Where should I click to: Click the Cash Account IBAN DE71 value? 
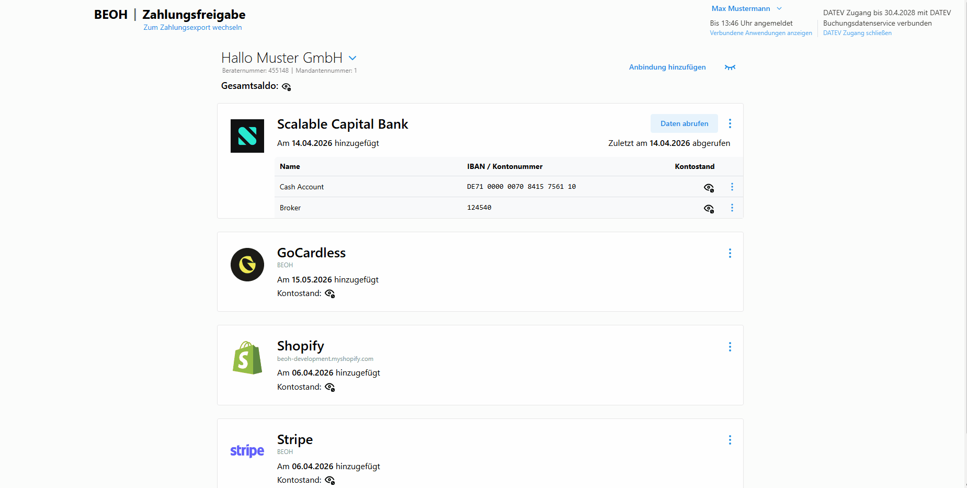521,187
